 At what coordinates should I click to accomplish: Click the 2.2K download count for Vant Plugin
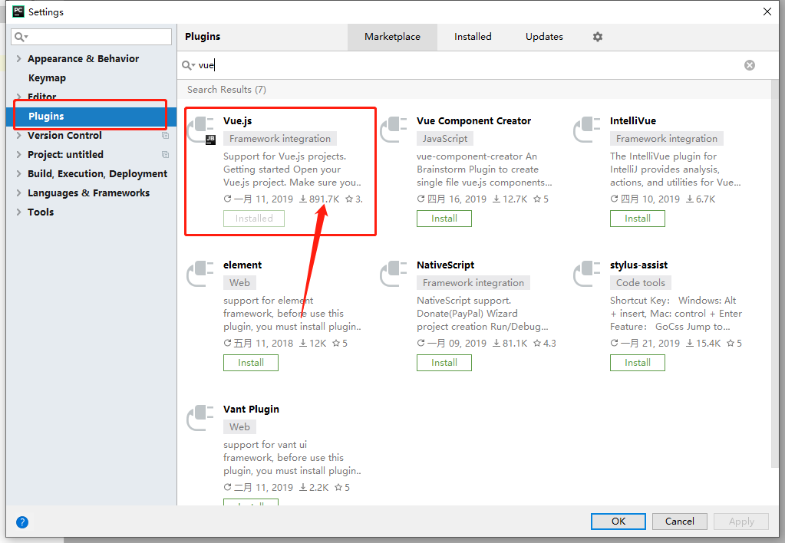tap(314, 488)
